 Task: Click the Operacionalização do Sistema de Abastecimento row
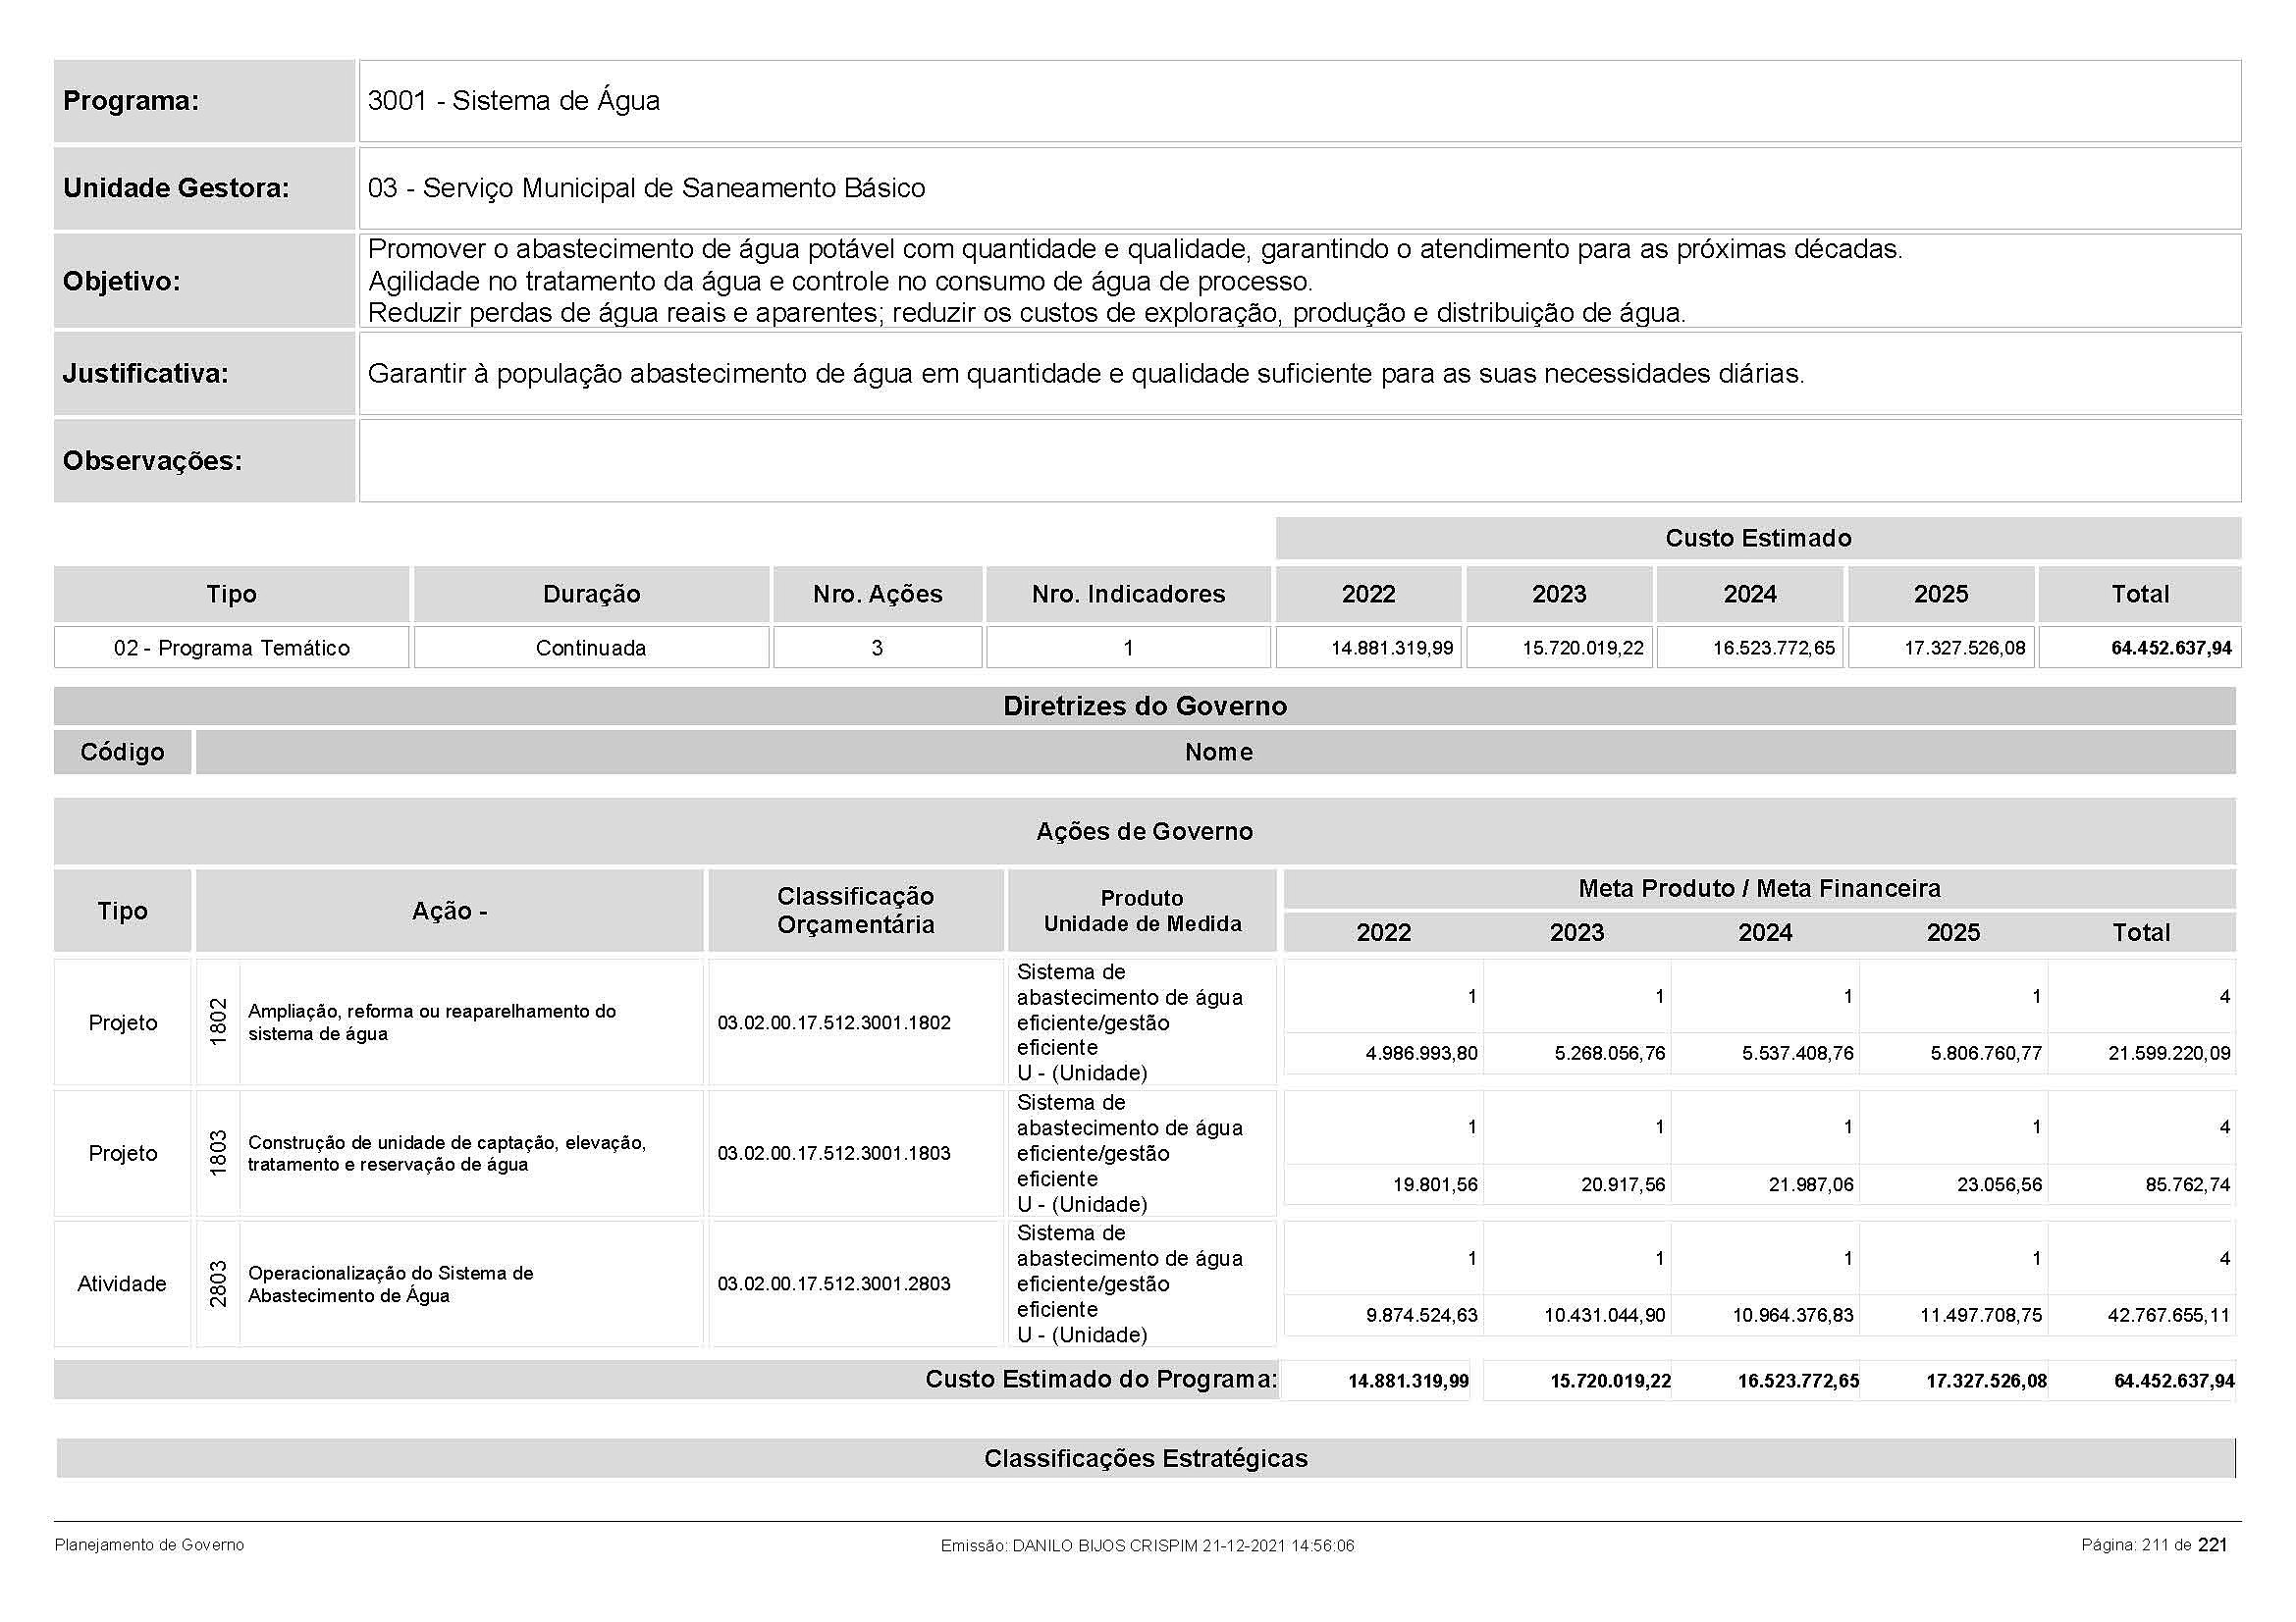pyautogui.click(x=390, y=1283)
